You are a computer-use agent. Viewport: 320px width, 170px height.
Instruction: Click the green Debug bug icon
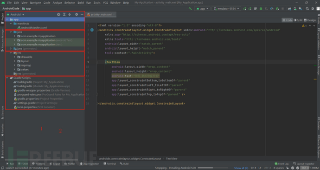[x=261, y=9]
